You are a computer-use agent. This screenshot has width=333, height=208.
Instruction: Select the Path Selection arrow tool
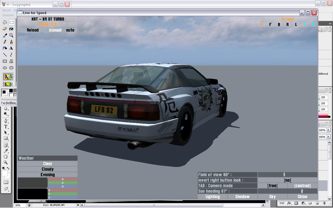(x=6, y=133)
